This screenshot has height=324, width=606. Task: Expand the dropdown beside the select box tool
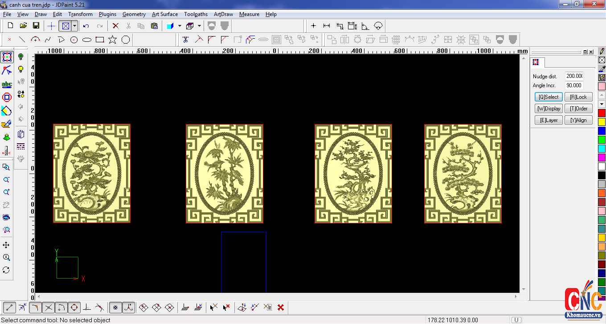74,26
